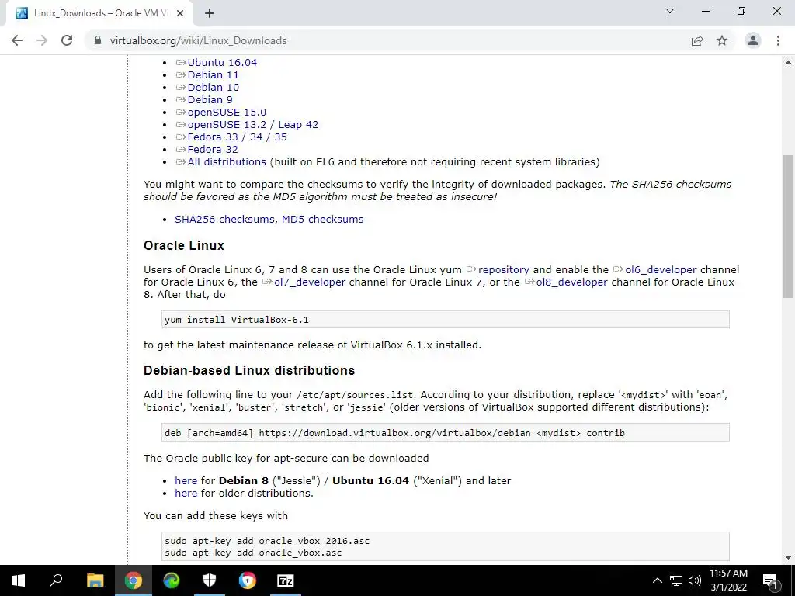Open the Chrome three-dot menu
This screenshot has width=795, height=596.
(x=778, y=40)
